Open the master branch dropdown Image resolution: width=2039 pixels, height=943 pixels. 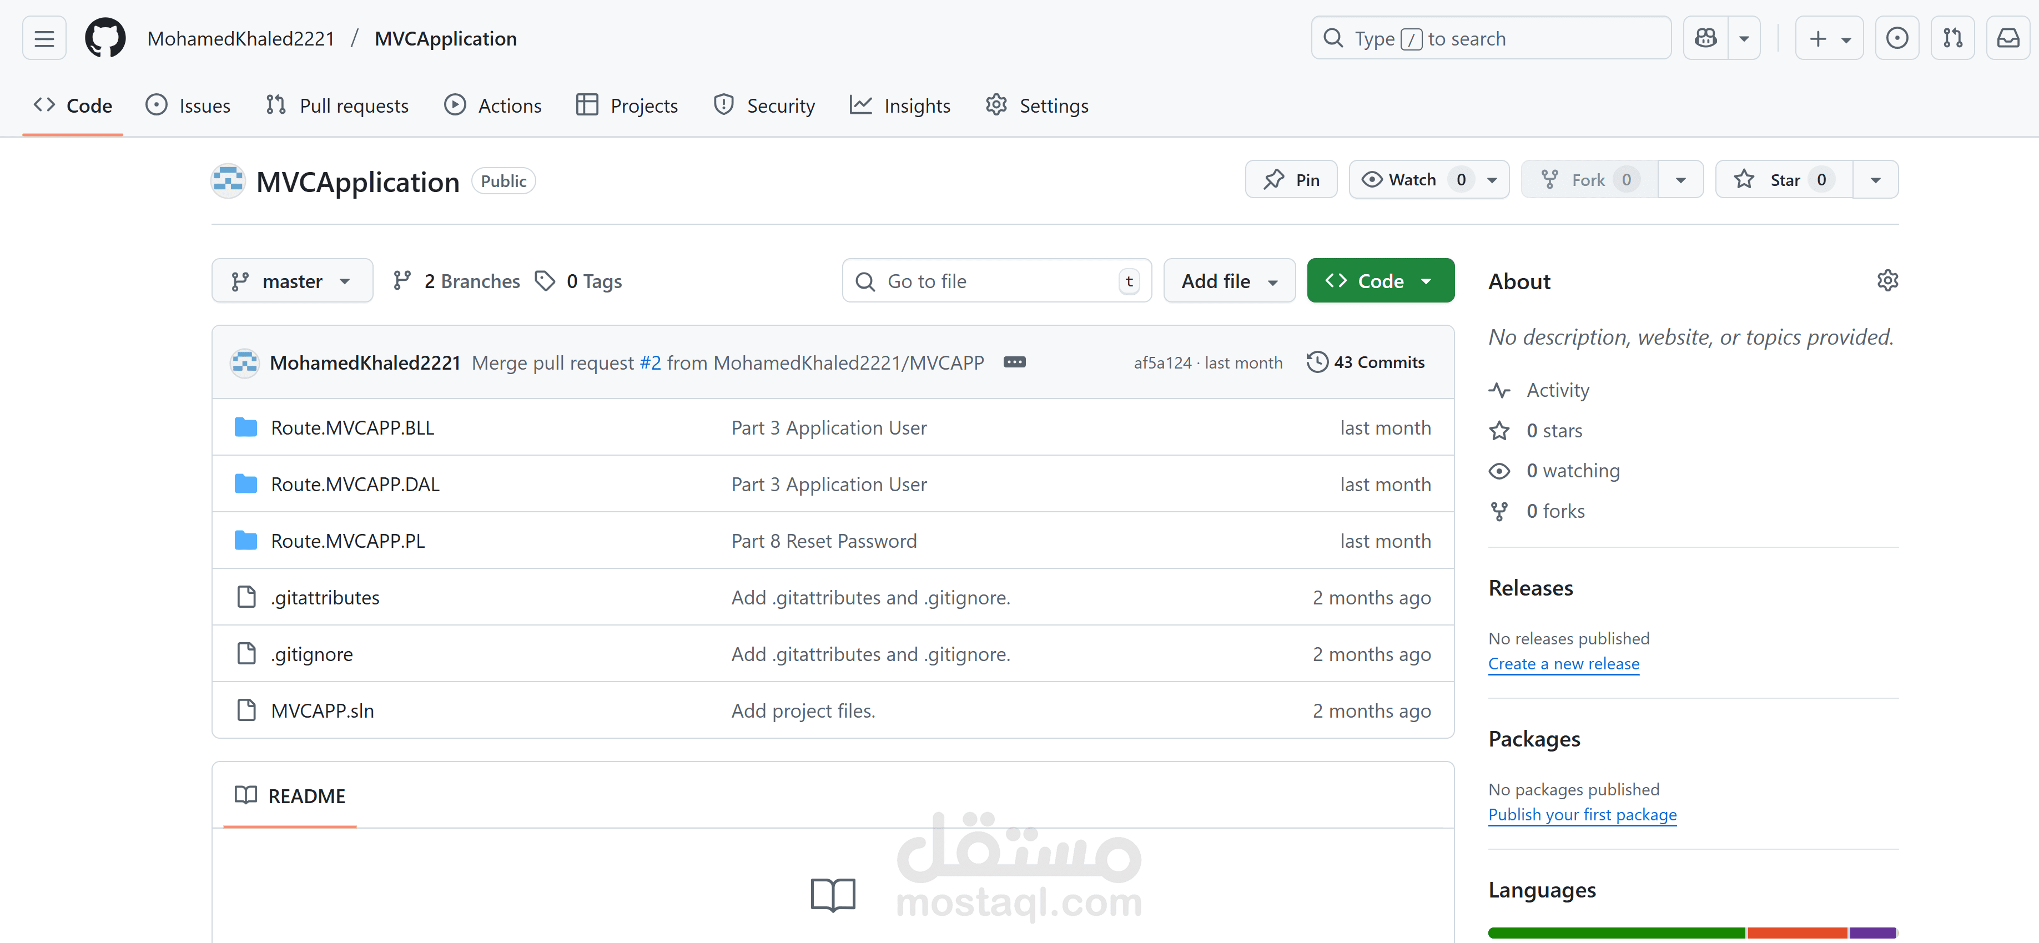coord(292,281)
